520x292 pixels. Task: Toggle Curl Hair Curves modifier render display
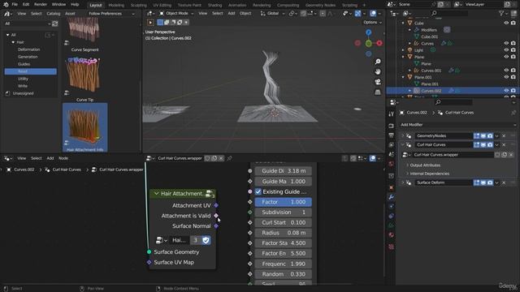point(490,144)
